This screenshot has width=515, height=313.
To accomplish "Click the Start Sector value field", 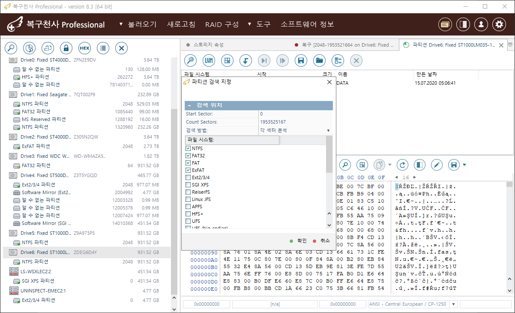I will (295, 114).
